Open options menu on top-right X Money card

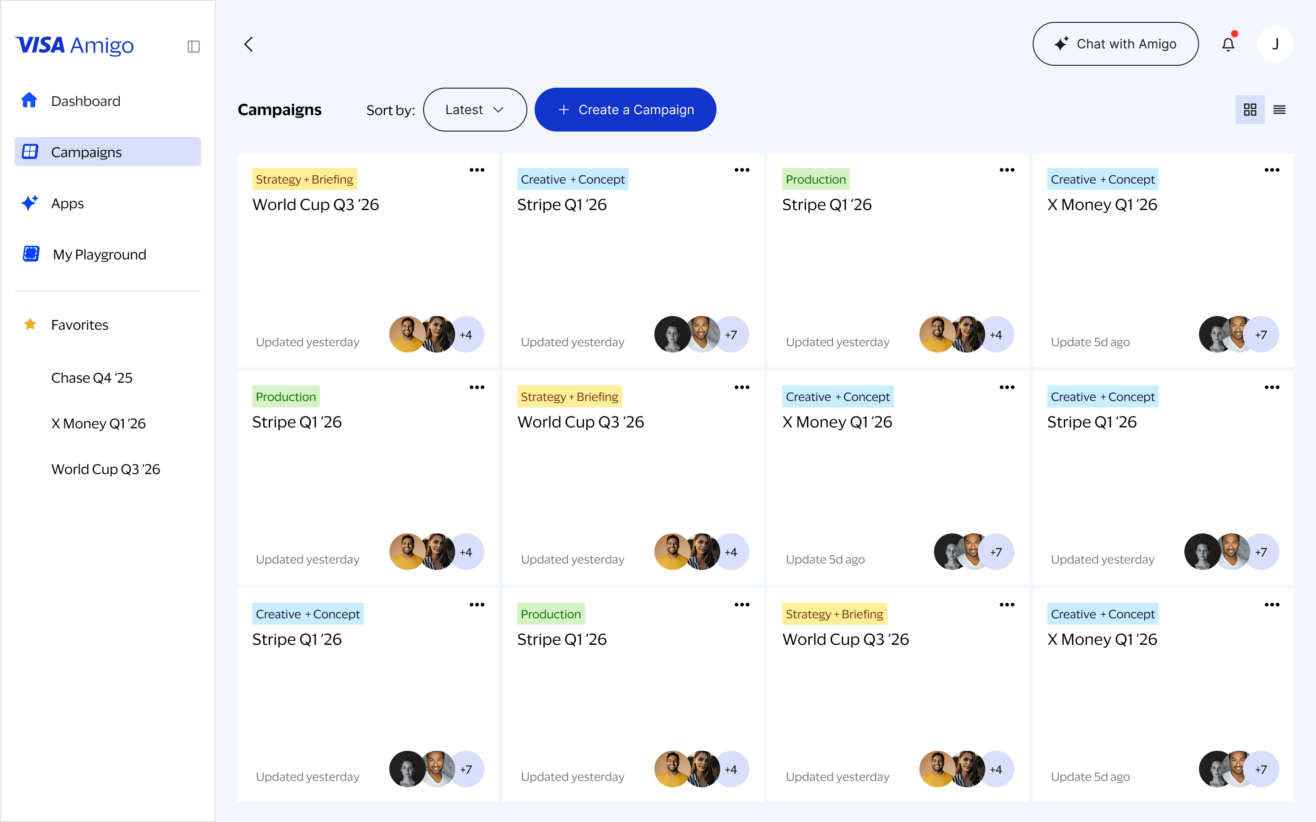pyautogui.click(x=1271, y=170)
